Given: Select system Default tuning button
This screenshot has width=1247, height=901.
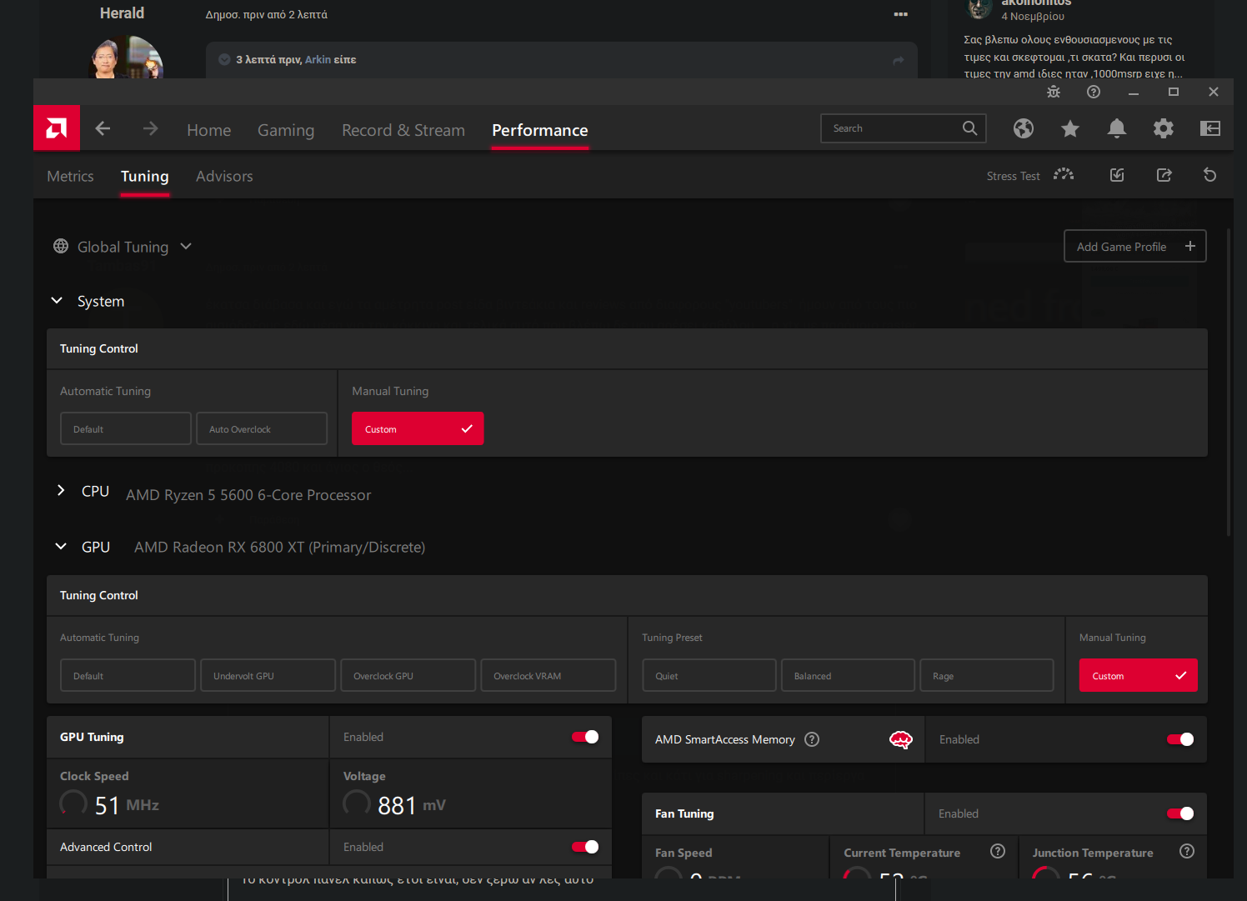Looking at the screenshot, I should pos(126,428).
